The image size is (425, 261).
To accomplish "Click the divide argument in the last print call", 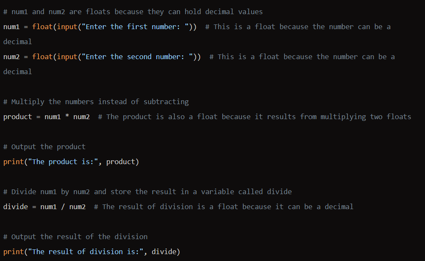I will 164,252.
